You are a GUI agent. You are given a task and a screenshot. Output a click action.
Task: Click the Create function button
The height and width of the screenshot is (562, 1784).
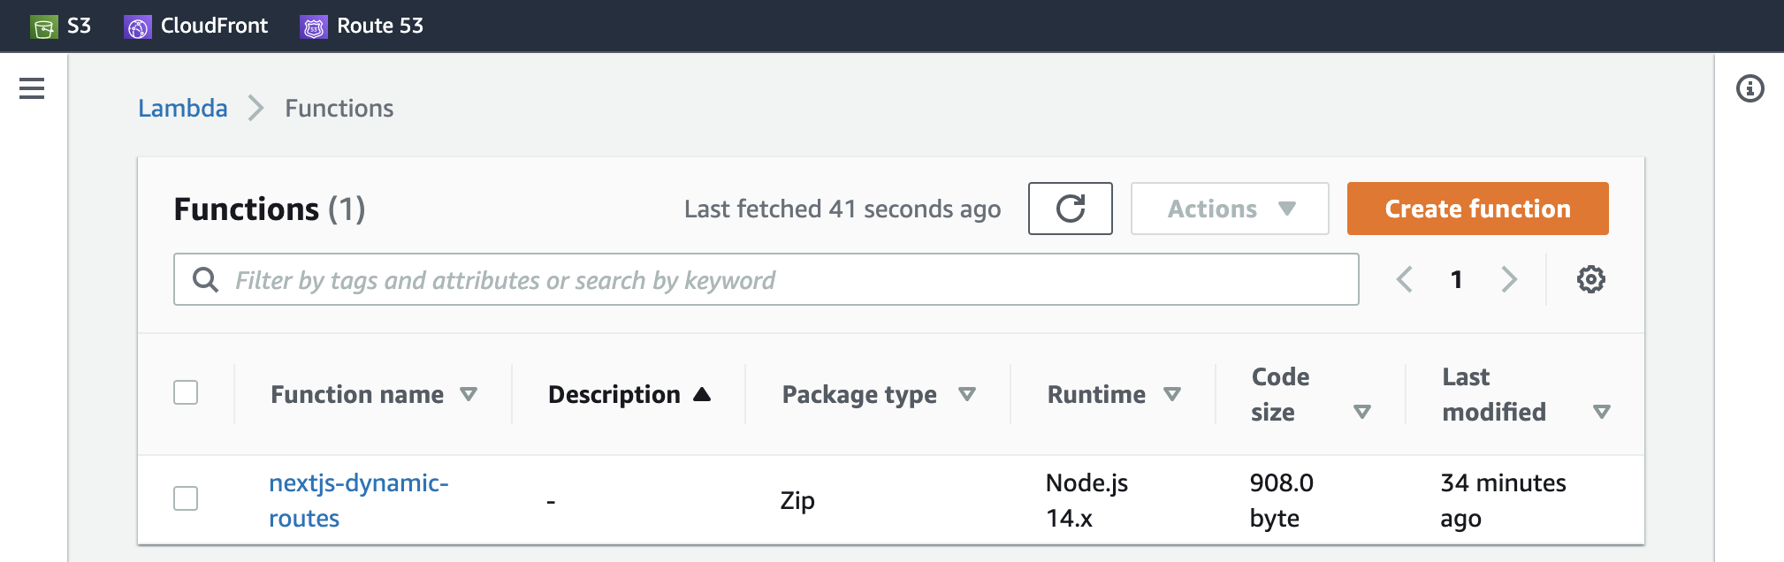point(1477,209)
